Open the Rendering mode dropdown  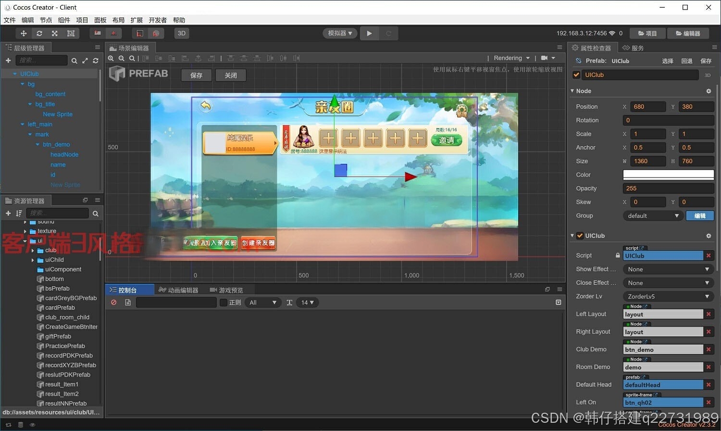tap(512, 58)
